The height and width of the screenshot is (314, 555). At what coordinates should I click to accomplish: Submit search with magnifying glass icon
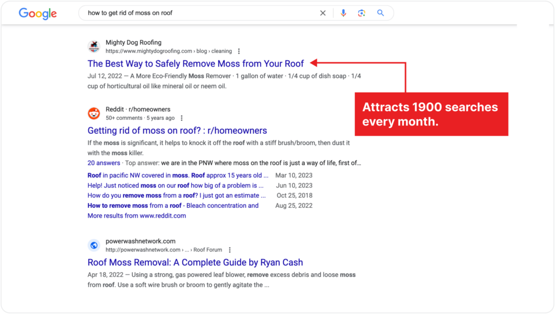(x=380, y=13)
